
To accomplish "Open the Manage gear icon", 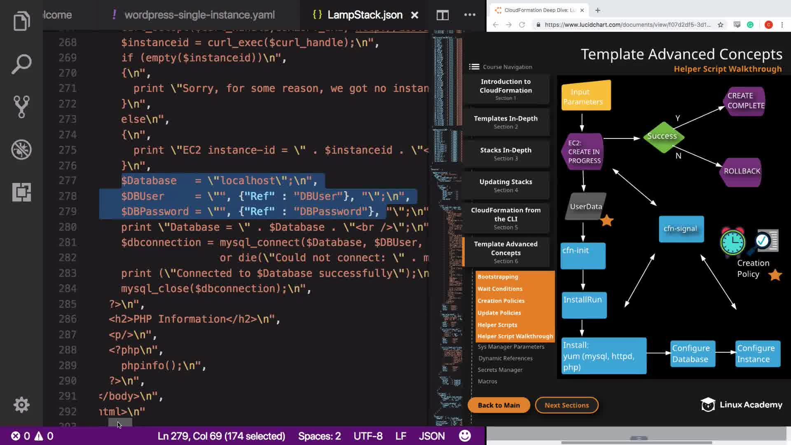I will click(x=21, y=405).
